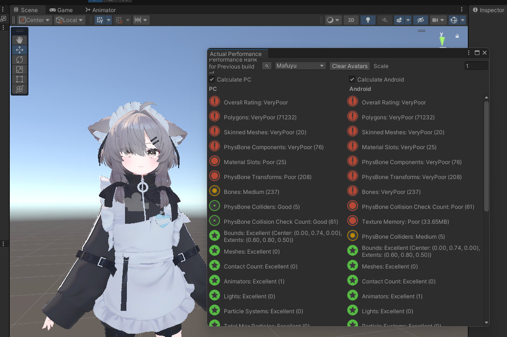This screenshot has height=337, width=507.
Task: Click PC Material Slots Poor icon
Action: click(x=215, y=161)
